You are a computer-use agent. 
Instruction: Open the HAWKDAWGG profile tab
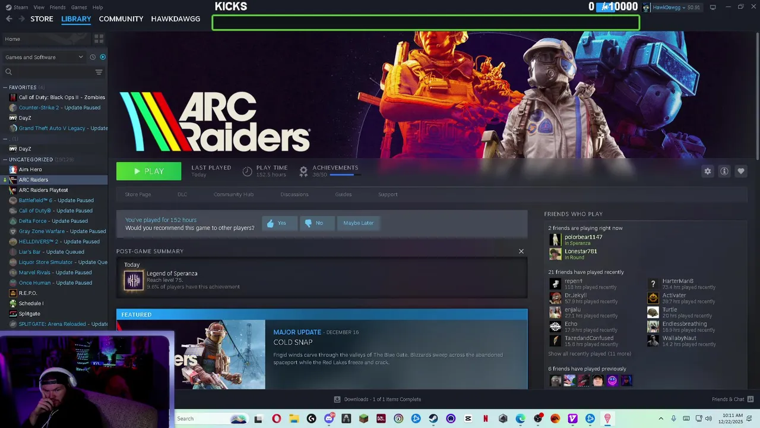click(x=176, y=19)
